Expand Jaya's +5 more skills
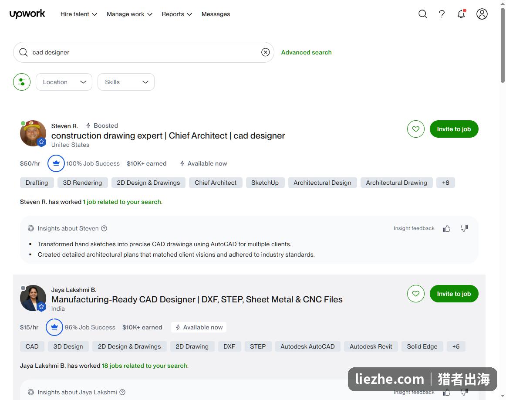The height and width of the screenshot is (400, 506). point(455,346)
